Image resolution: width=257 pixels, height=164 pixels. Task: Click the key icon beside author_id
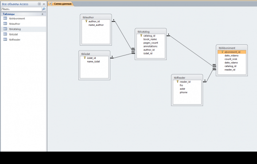coord(86,21)
